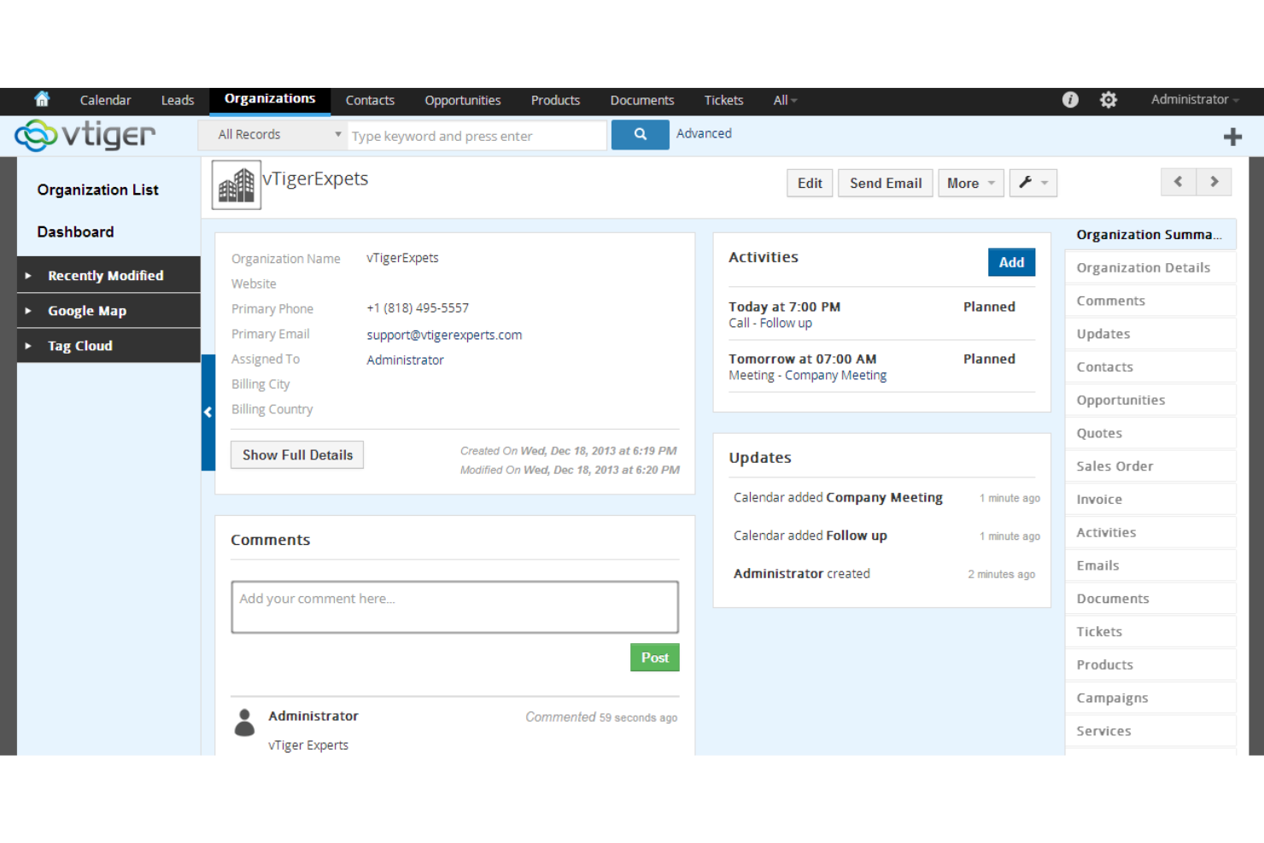This screenshot has height=843, width=1264.
Task: Click Follow up in Updates list
Action: (857, 536)
